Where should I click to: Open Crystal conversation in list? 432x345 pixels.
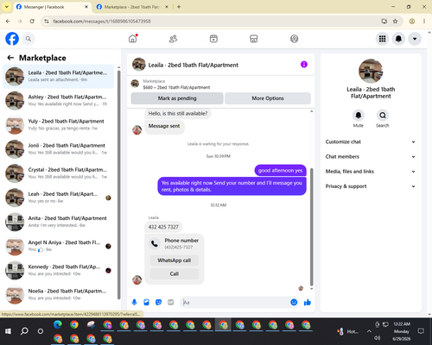tap(58, 173)
